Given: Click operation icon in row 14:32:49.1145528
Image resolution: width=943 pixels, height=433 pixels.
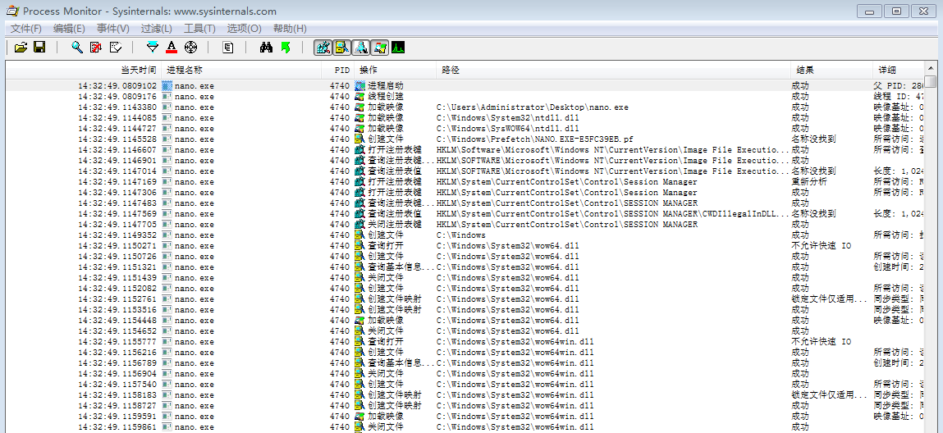Looking at the screenshot, I should [x=360, y=139].
